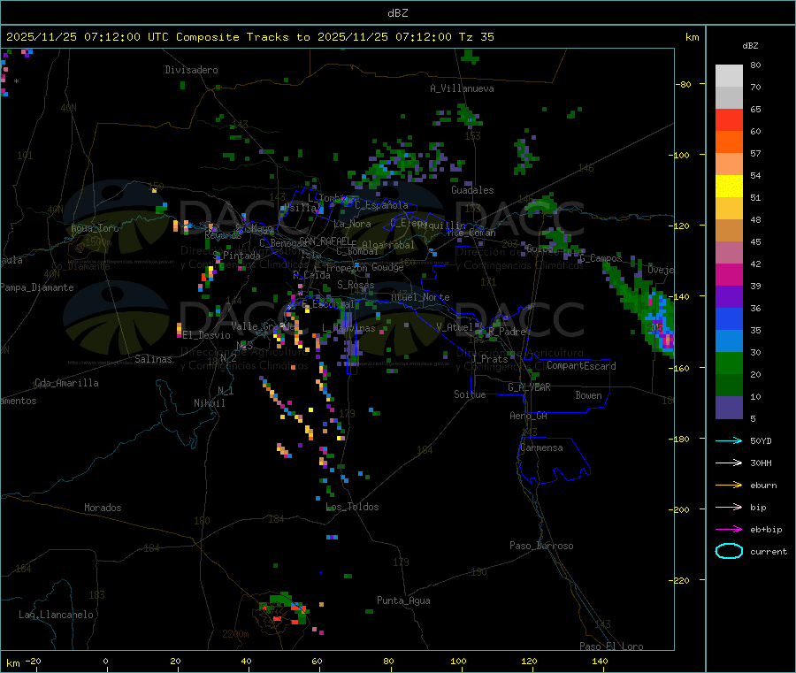Click the SAN_RAFAEL map label
796x673 pixels.
tap(325, 241)
